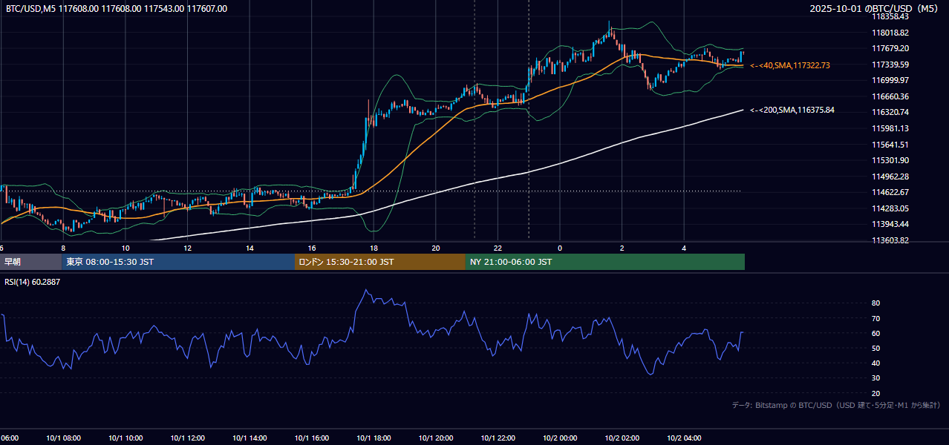Click bottom time label 10/1 22:00
Screen dimensions: 949x445
[498, 438]
